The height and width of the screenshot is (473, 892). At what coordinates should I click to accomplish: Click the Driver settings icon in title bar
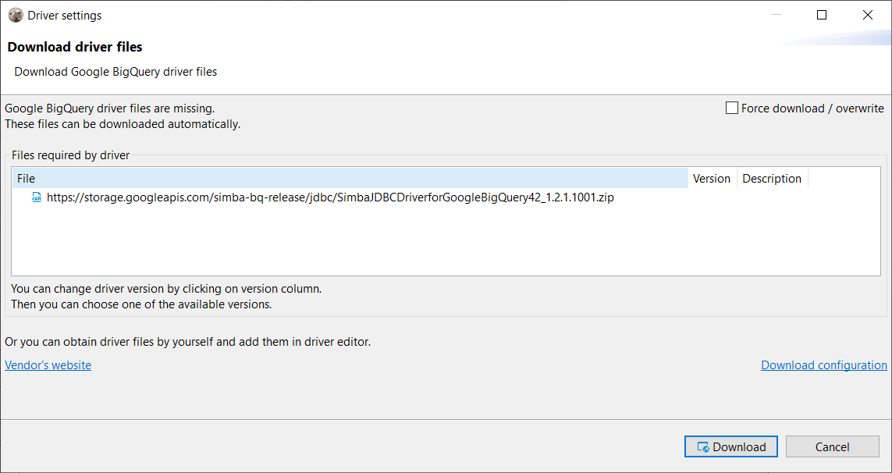coord(15,15)
